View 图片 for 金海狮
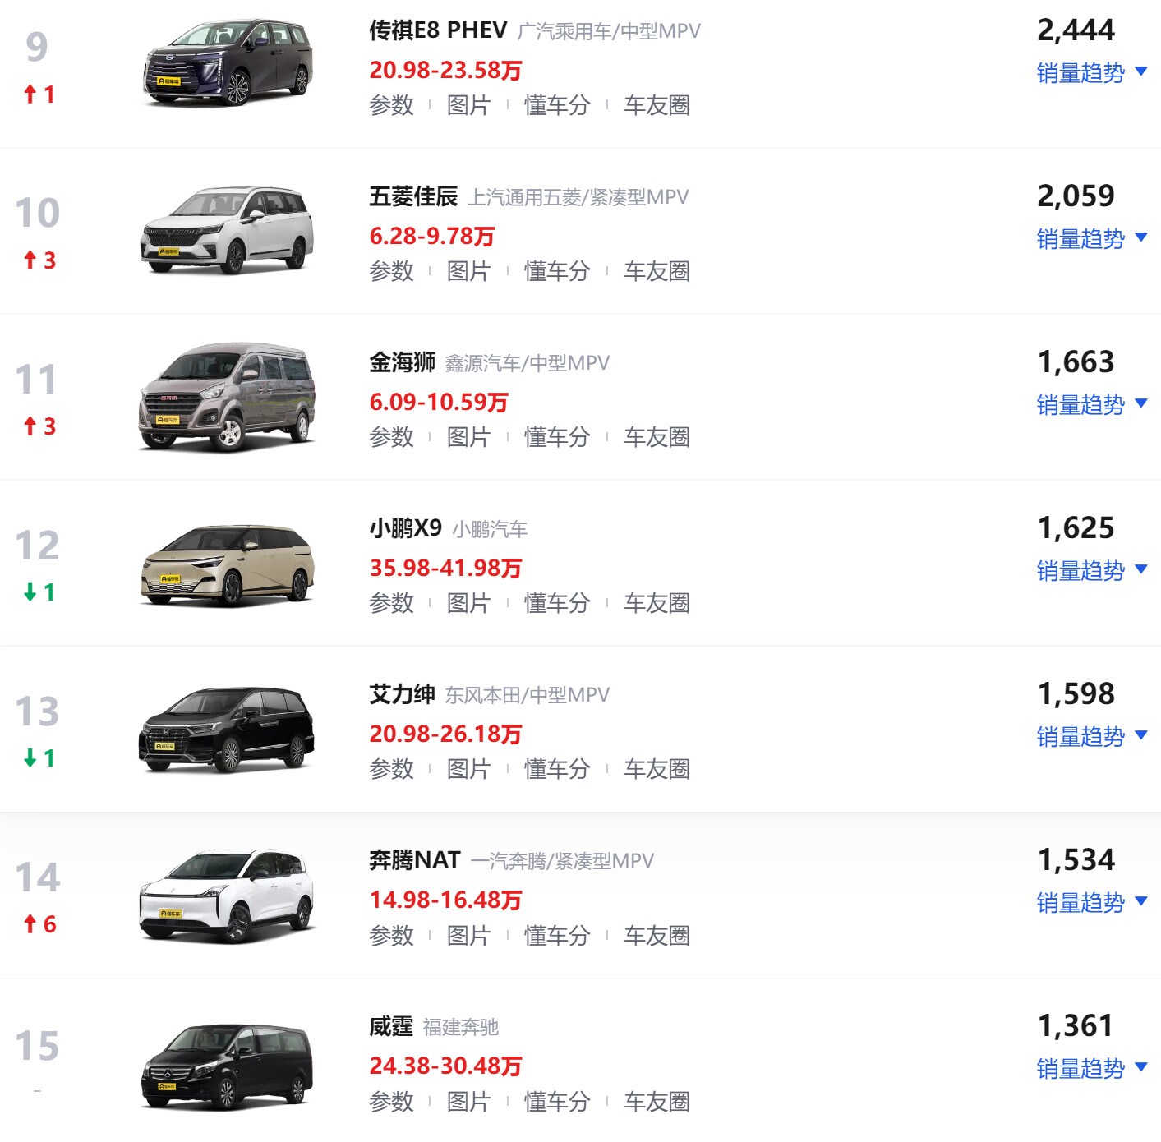The width and height of the screenshot is (1161, 1142). coord(468,437)
